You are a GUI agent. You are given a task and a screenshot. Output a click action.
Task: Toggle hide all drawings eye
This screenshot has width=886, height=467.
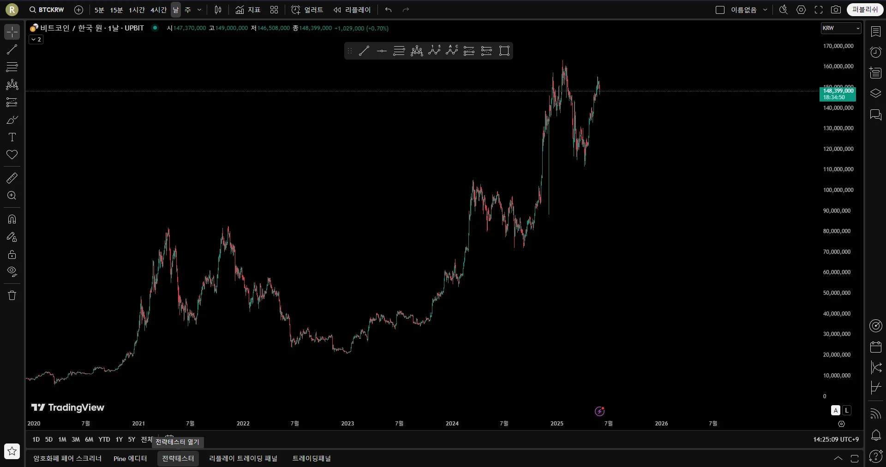12,272
